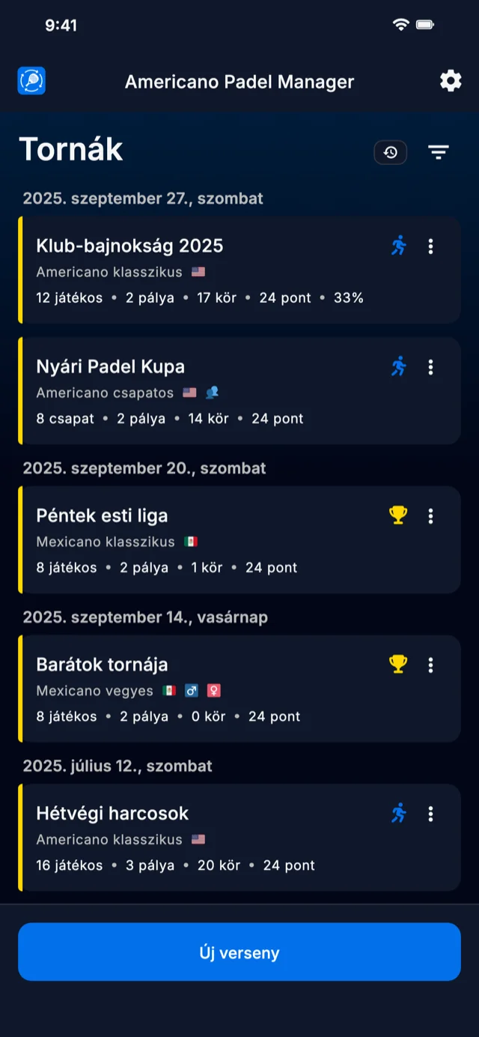
Task: Open more options for Barátok tornája
Action: [430, 665]
